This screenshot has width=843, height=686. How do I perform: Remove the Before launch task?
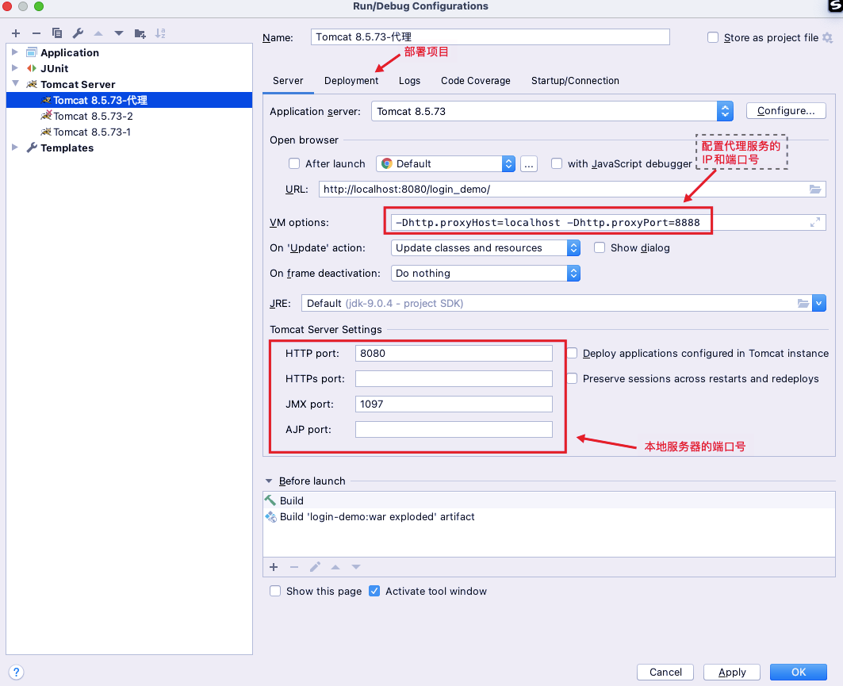(294, 567)
